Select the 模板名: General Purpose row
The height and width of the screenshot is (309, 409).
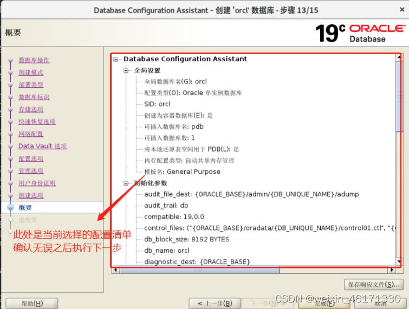pos(182,172)
